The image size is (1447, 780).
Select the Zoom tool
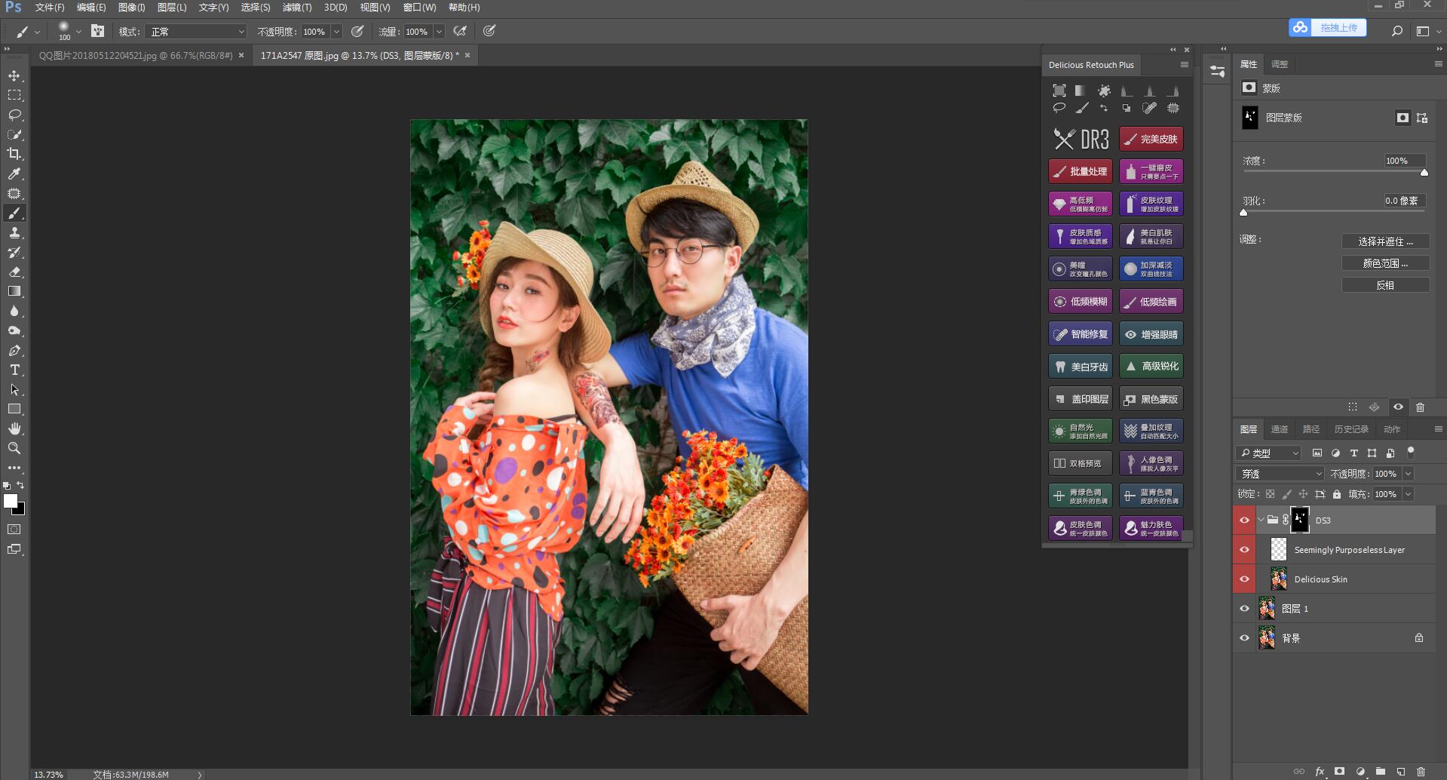click(x=14, y=448)
